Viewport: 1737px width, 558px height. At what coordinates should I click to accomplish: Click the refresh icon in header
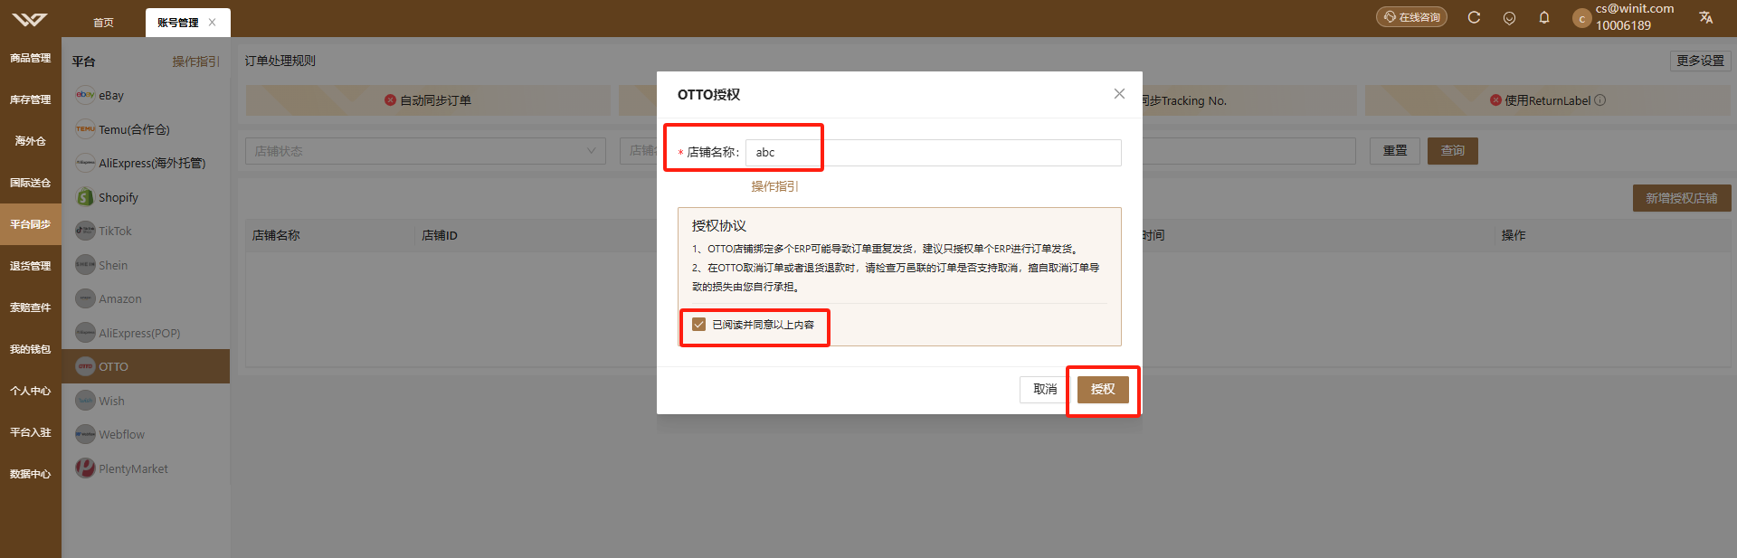(1474, 17)
